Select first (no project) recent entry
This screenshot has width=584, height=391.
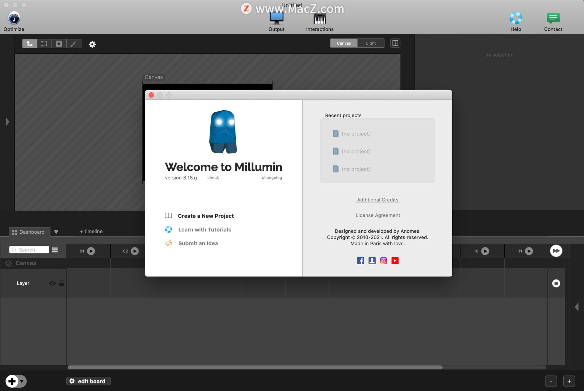pos(352,134)
